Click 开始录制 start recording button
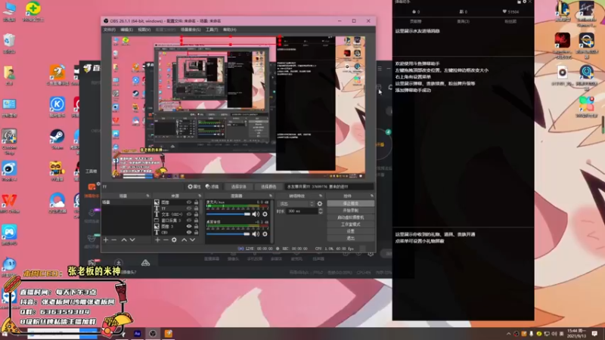This screenshot has height=340, width=605. [350, 211]
